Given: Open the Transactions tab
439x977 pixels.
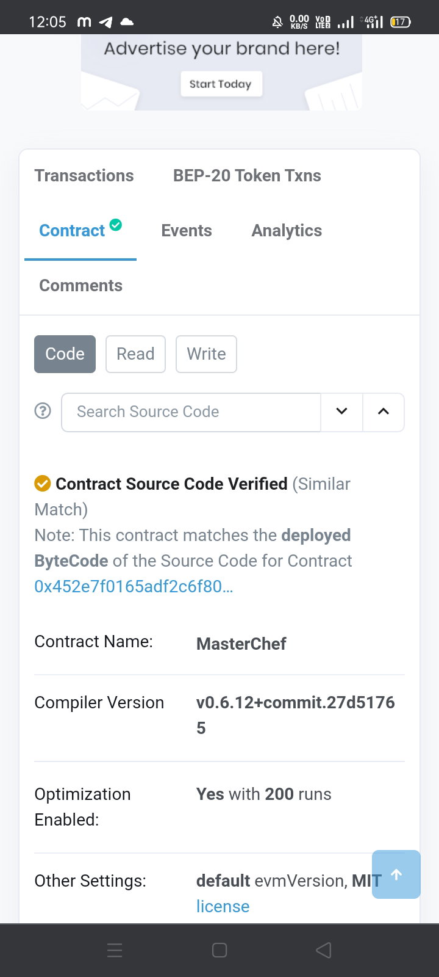Looking at the screenshot, I should 84,176.
